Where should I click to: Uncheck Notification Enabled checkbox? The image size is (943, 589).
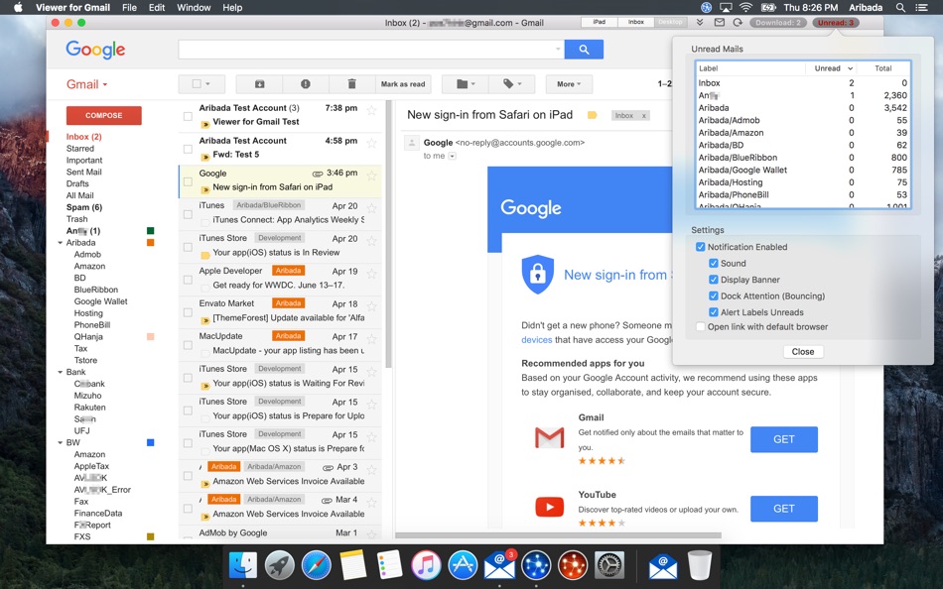coord(700,247)
